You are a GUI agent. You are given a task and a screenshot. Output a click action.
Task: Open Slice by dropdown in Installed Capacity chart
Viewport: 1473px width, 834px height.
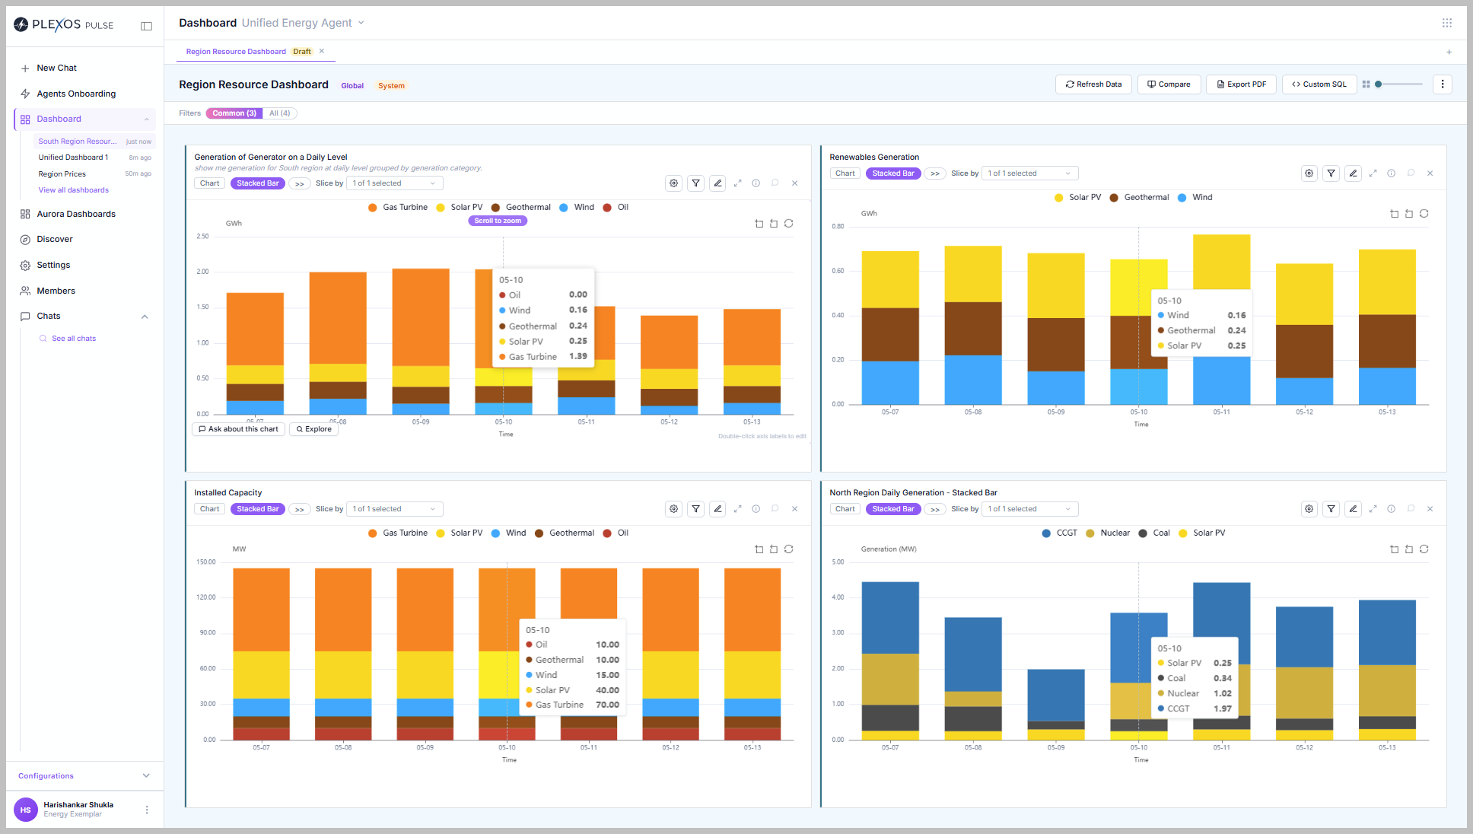coord(395,509)
